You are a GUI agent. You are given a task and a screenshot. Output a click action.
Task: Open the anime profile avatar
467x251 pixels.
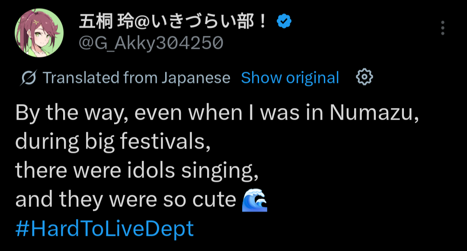[39, 32]
